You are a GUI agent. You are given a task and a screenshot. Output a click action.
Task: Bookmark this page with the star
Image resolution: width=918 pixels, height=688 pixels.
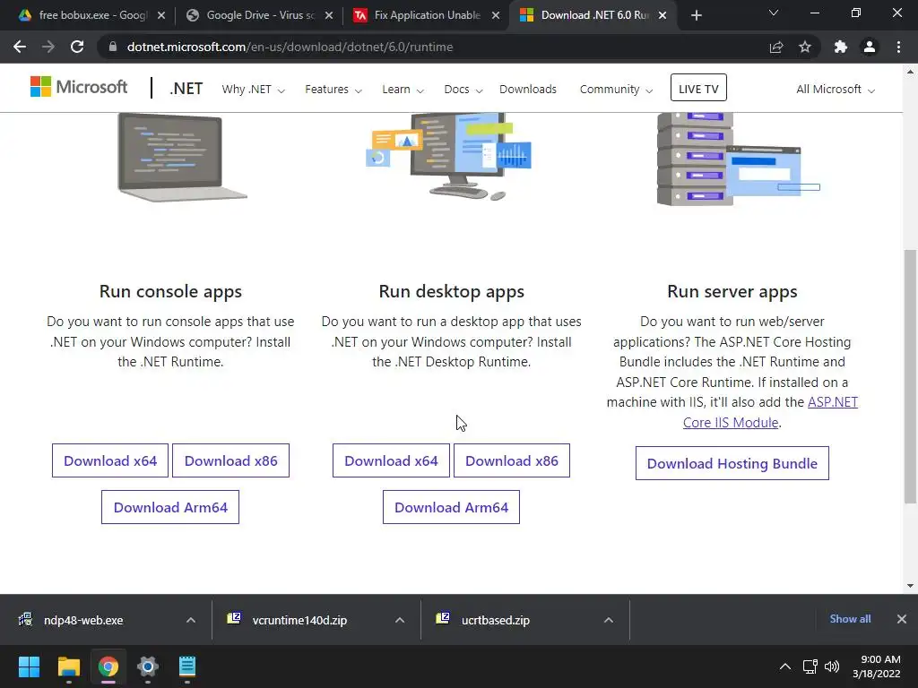pyautogui.click(x=805, y=47)
